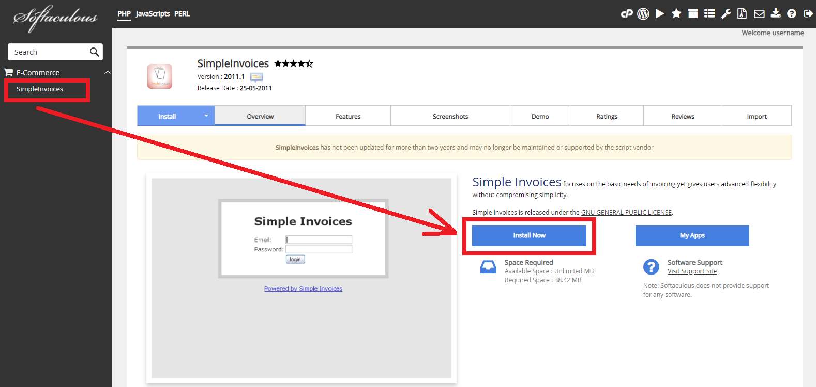This screenshot has width=816, height=387.
Task: Open the zip file backups icon
Action: (742, 13)
